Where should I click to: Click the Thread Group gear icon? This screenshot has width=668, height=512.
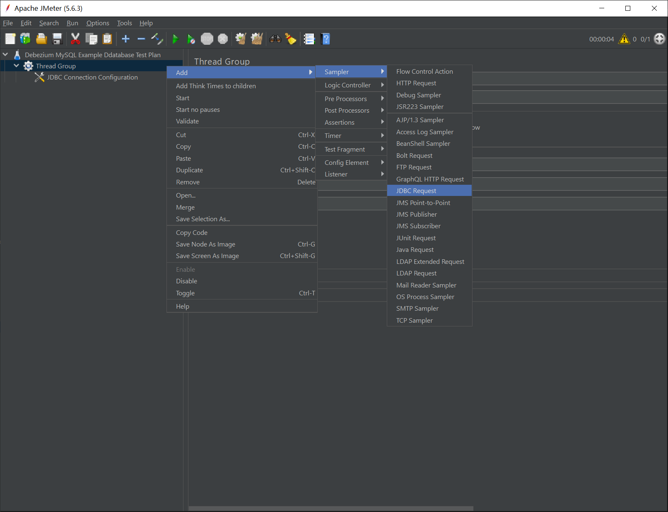[x=28, y=66]
